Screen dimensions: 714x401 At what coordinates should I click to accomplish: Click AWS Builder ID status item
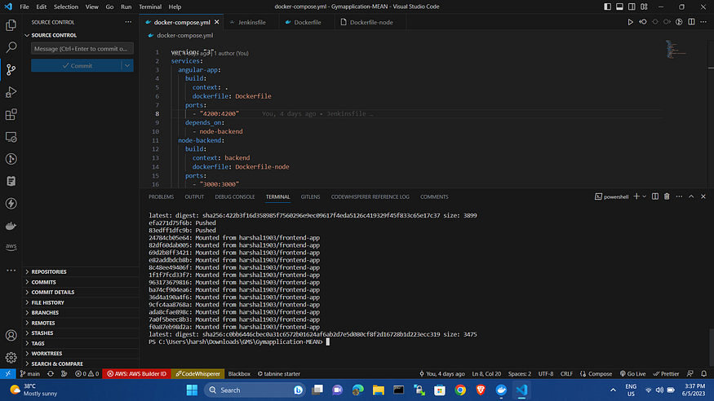(x=136, y=374)
